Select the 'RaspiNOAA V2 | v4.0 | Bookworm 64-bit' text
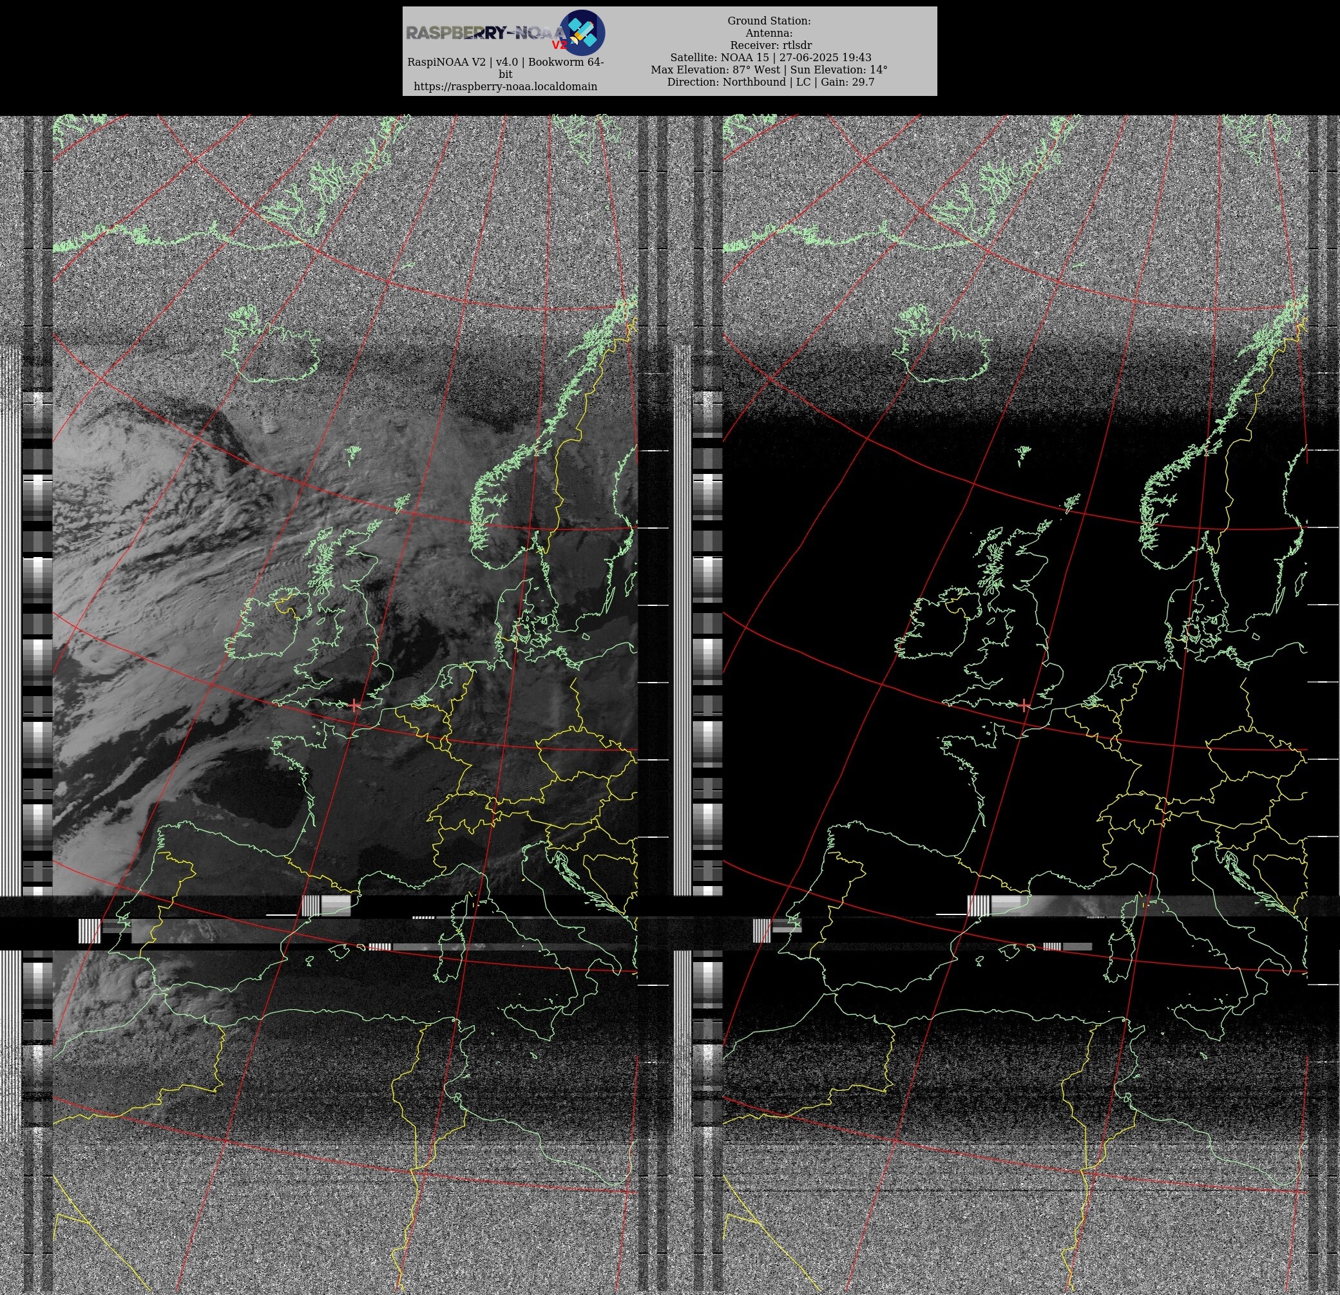 click(505, 68)
